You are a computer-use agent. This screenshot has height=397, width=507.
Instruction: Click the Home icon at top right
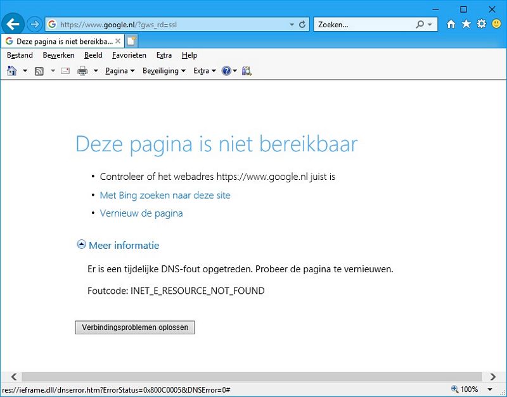pyautogui.click(x=451, y=24)
